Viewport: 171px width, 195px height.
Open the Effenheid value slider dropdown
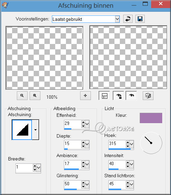(x=87, y=124)
